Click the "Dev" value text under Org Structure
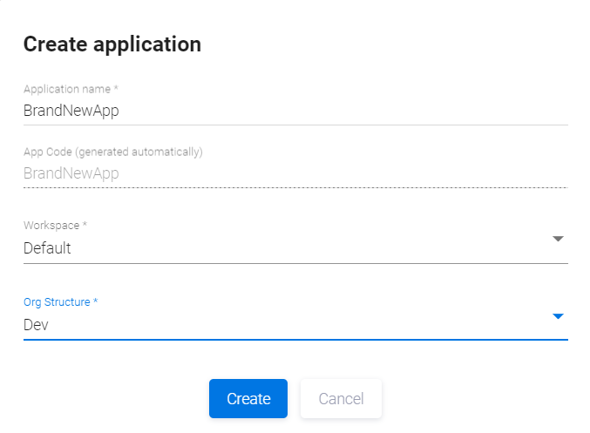Screen dimensions: 590x433 coord(36,325)
